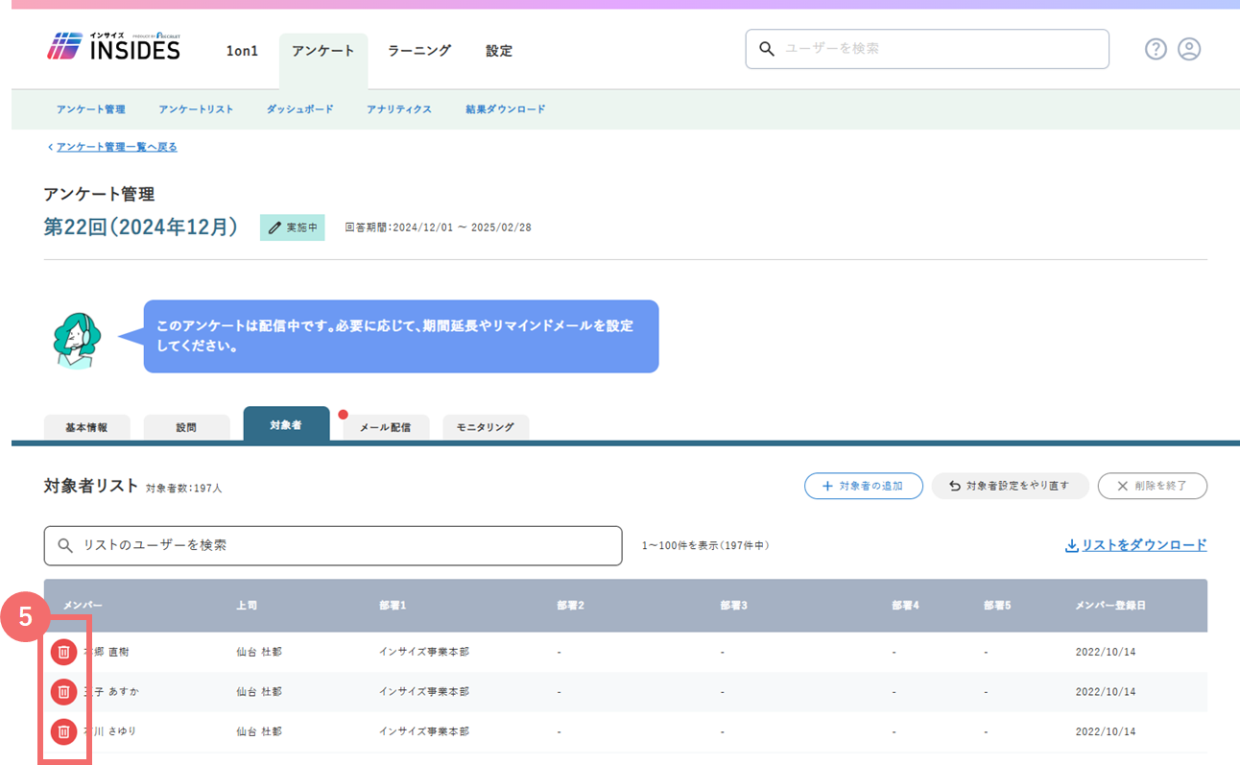
Task: Click the magnifier icon in the ユーザーを検索 box
Action: (x=767, y=48)
